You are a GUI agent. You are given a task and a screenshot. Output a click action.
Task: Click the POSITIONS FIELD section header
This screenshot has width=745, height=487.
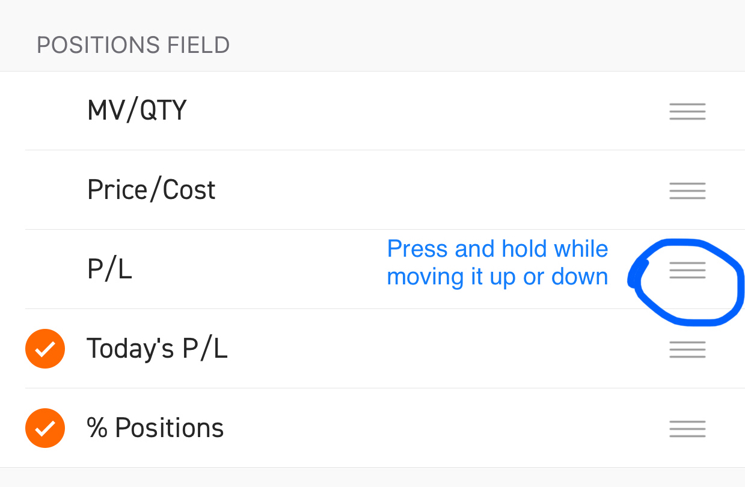(133, 46)
